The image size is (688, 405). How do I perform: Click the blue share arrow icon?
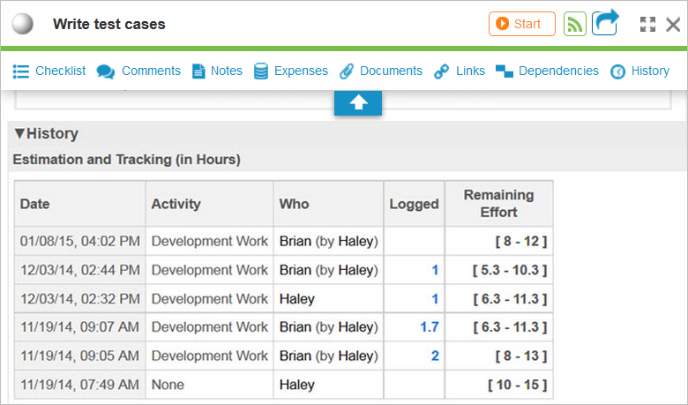point(605,22)
